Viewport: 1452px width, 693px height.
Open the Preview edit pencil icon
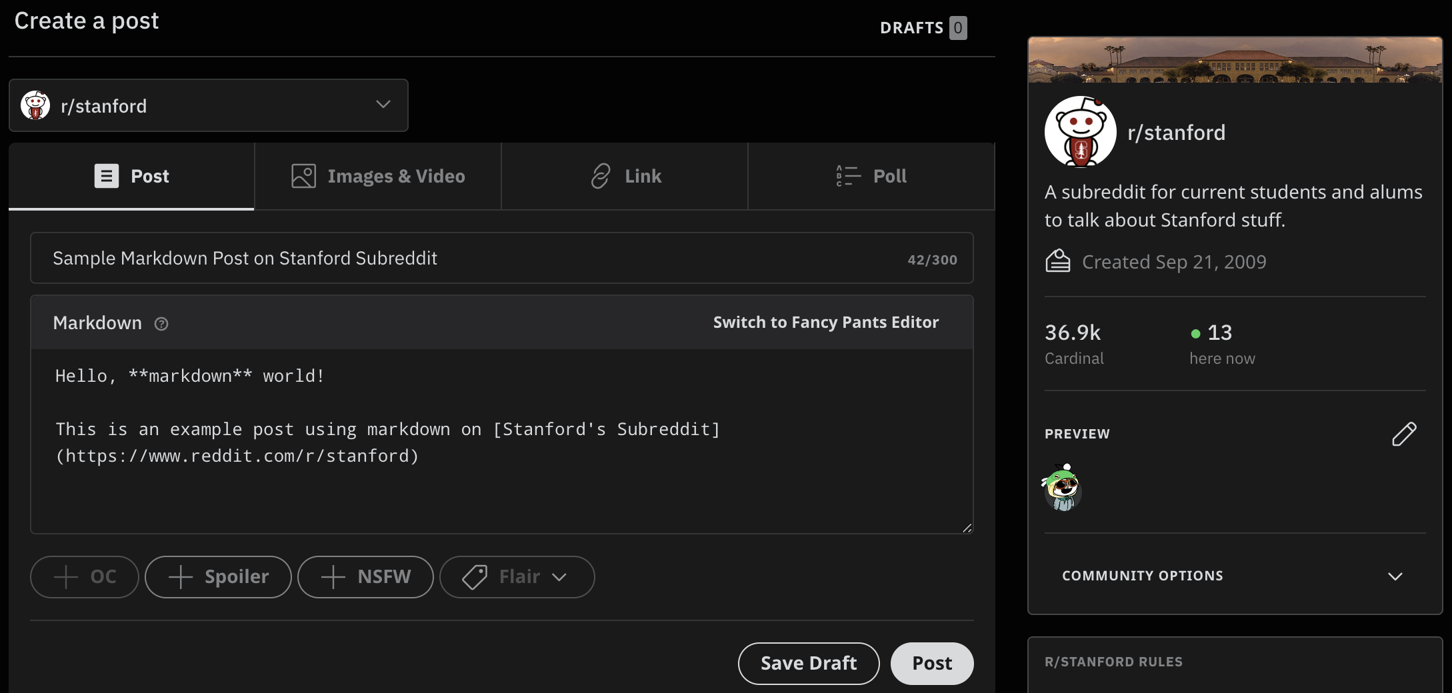1404,434
